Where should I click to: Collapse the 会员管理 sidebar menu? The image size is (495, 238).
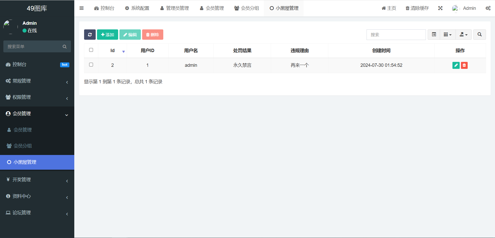37,114
